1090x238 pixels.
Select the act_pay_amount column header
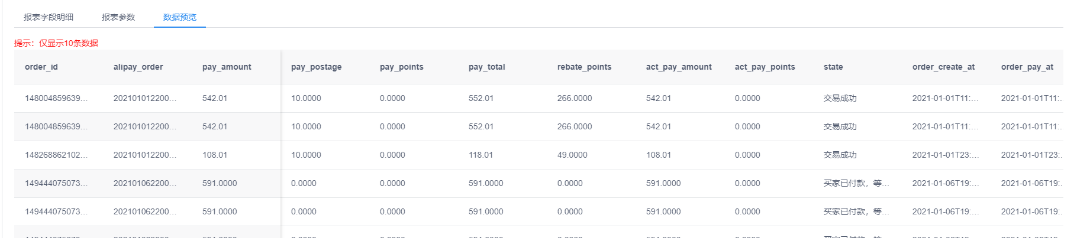point(679,67)
